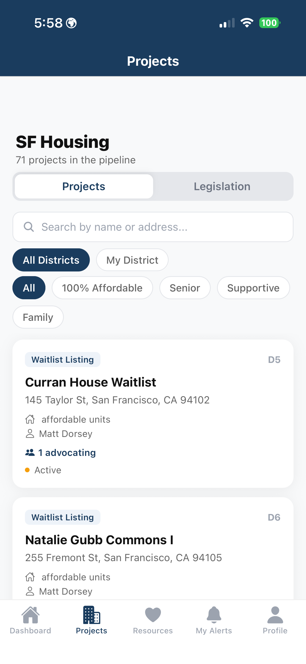Open Resources heart icon

(153, 615)
